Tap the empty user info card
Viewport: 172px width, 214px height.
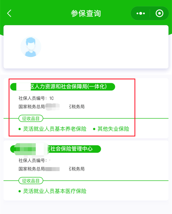[86, 47]
